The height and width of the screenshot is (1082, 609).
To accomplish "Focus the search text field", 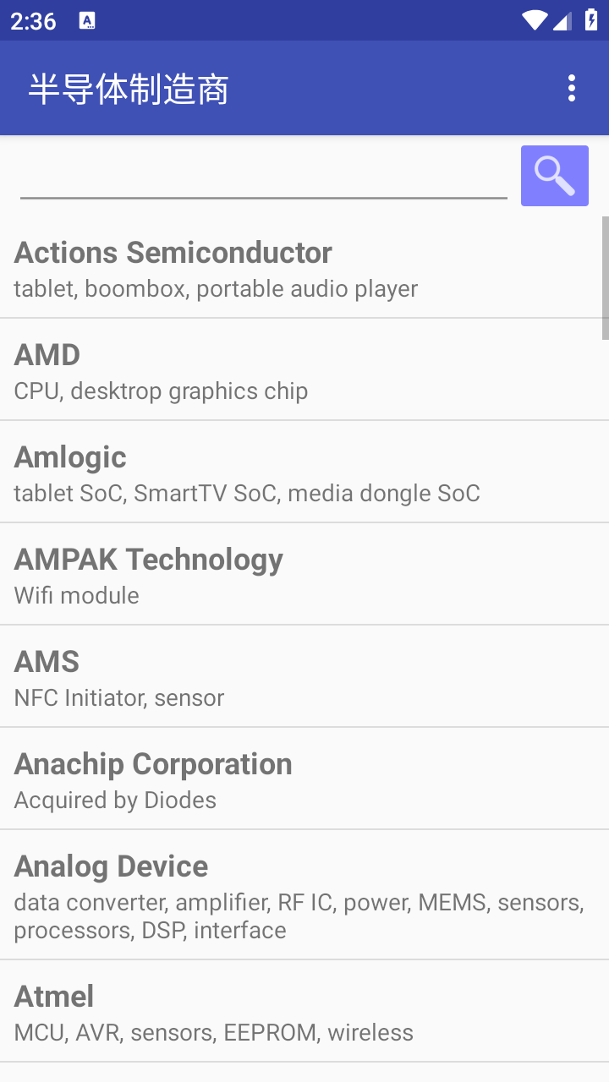I will pos(263,178).
